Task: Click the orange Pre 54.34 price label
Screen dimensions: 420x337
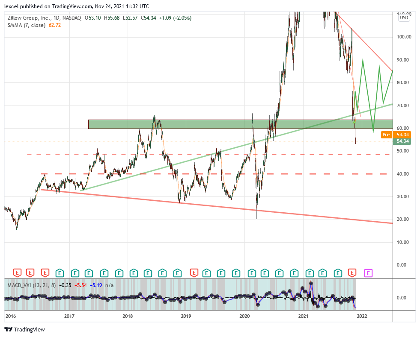Action: click(396, 135)
